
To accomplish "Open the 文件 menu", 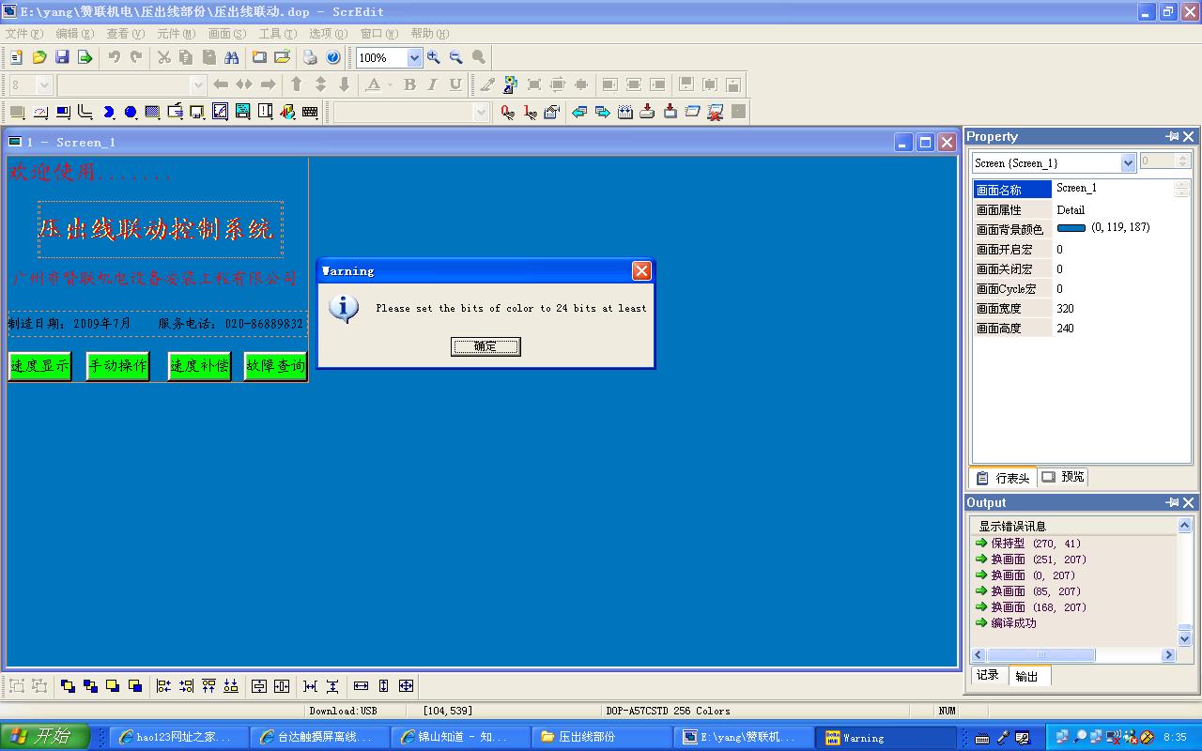I will click(x=24, y=34).
